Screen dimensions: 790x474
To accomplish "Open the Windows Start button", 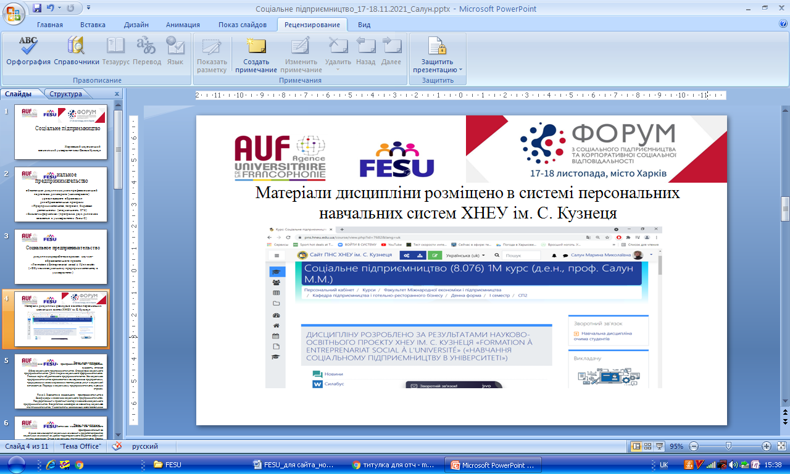I will (17, 464).
